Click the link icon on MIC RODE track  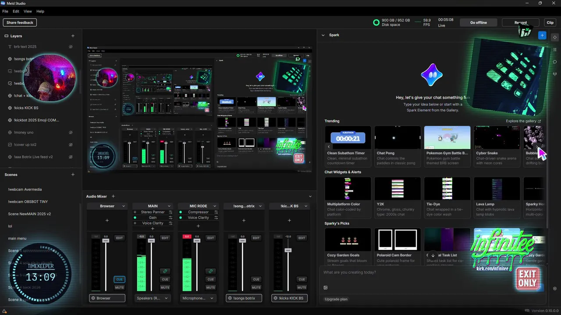click(x=210, y=271)
